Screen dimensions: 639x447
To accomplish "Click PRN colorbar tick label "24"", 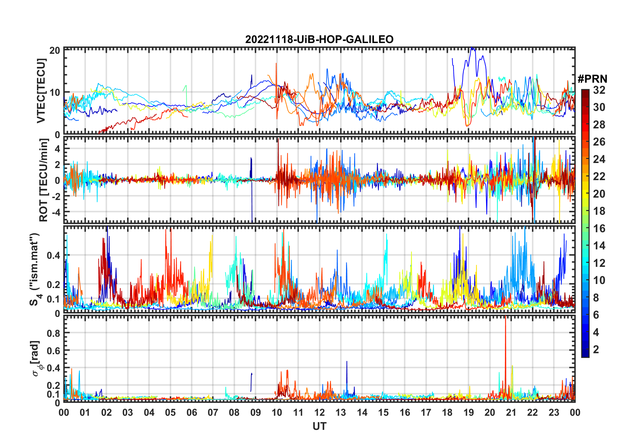I will tap(599, 159).
